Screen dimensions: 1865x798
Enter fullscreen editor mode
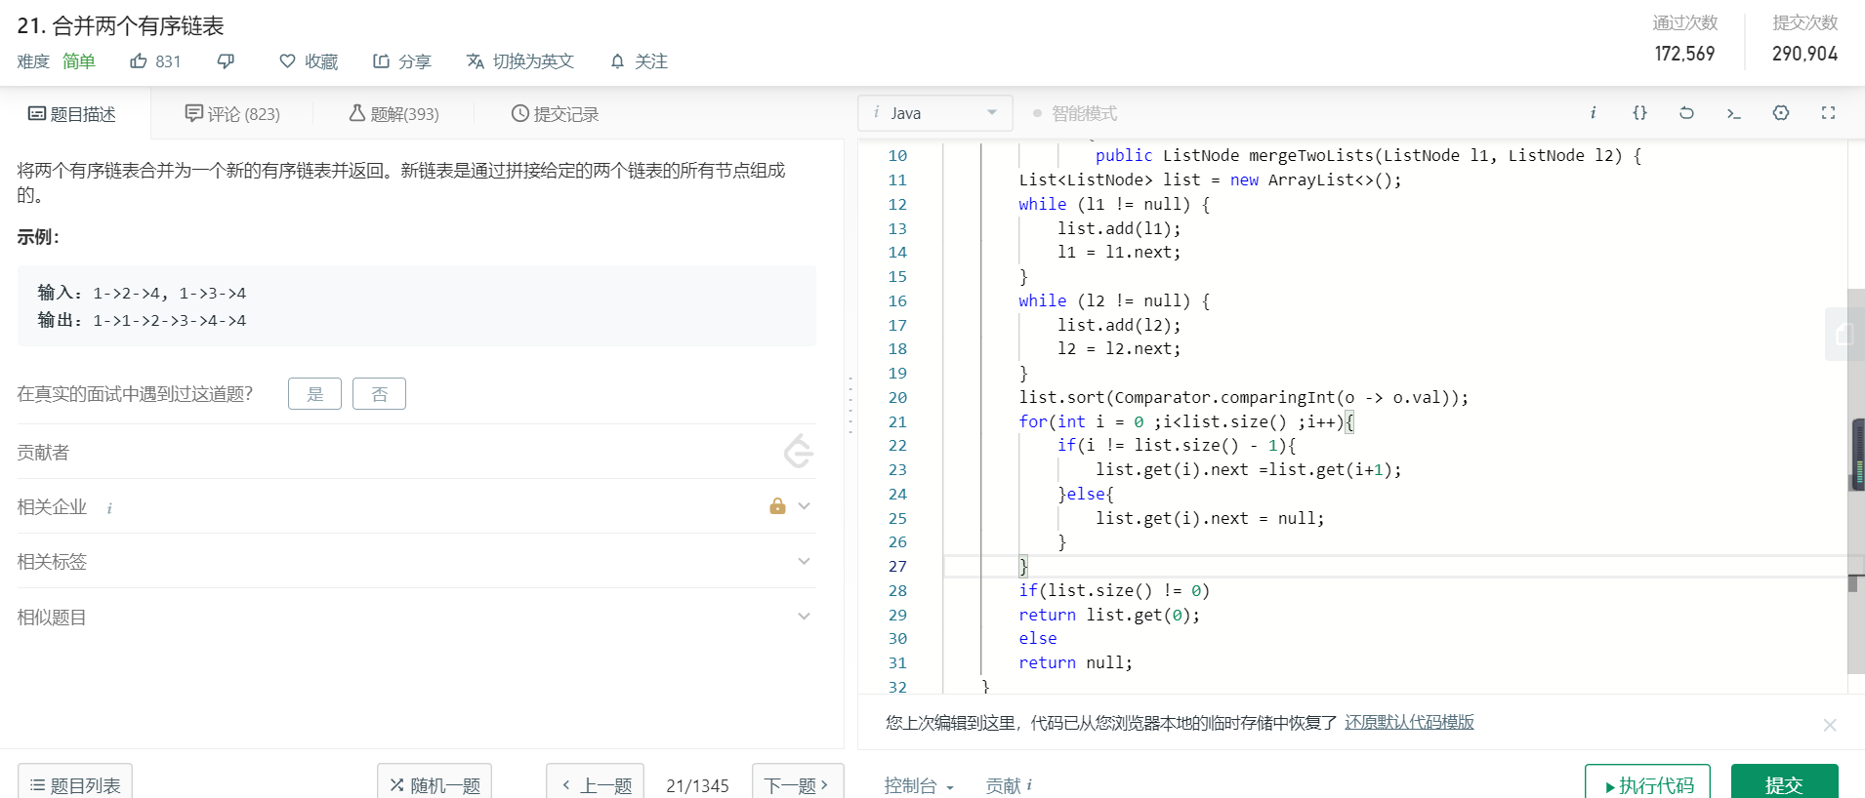pos(1828,113)
